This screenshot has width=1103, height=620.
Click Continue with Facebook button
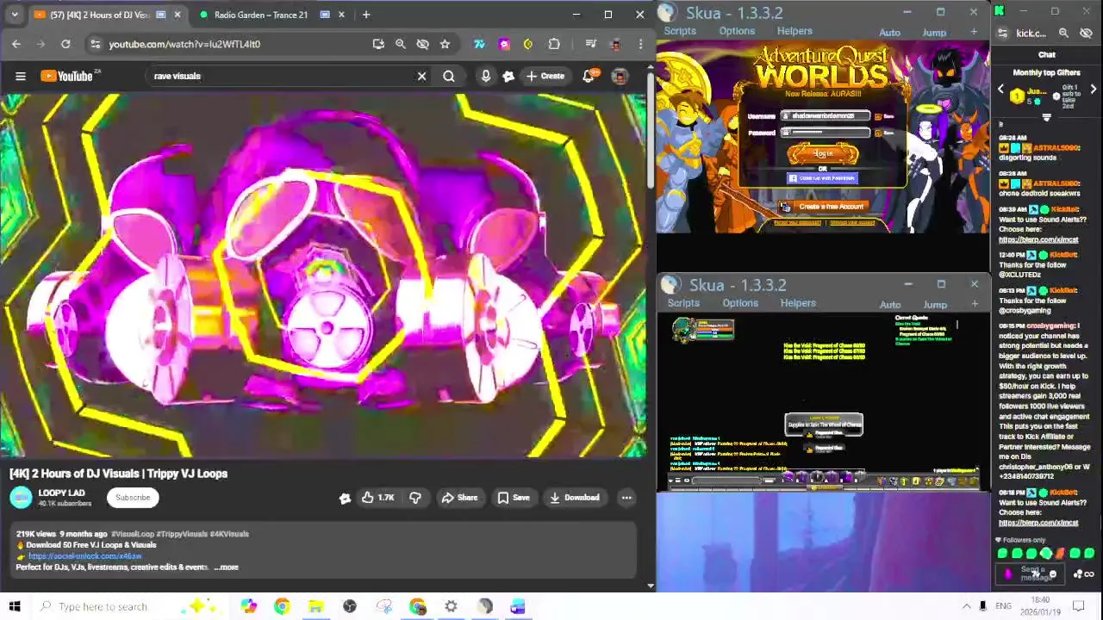click(822, 178)
